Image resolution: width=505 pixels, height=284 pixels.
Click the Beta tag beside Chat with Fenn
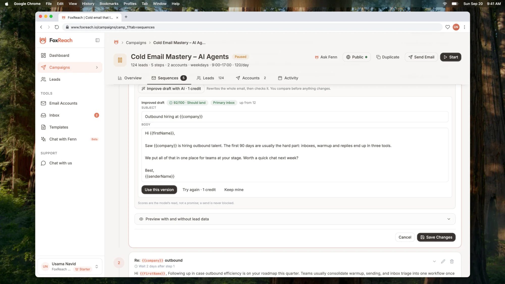[94, 139]
